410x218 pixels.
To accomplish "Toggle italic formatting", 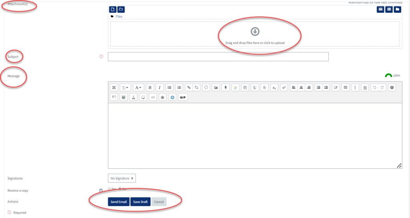I will coord(159,88).
